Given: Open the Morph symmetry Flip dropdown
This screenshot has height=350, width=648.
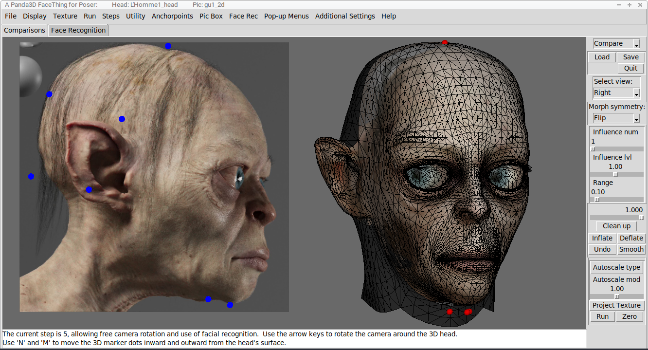Looking at the screenshot, I should coord(616,118).
